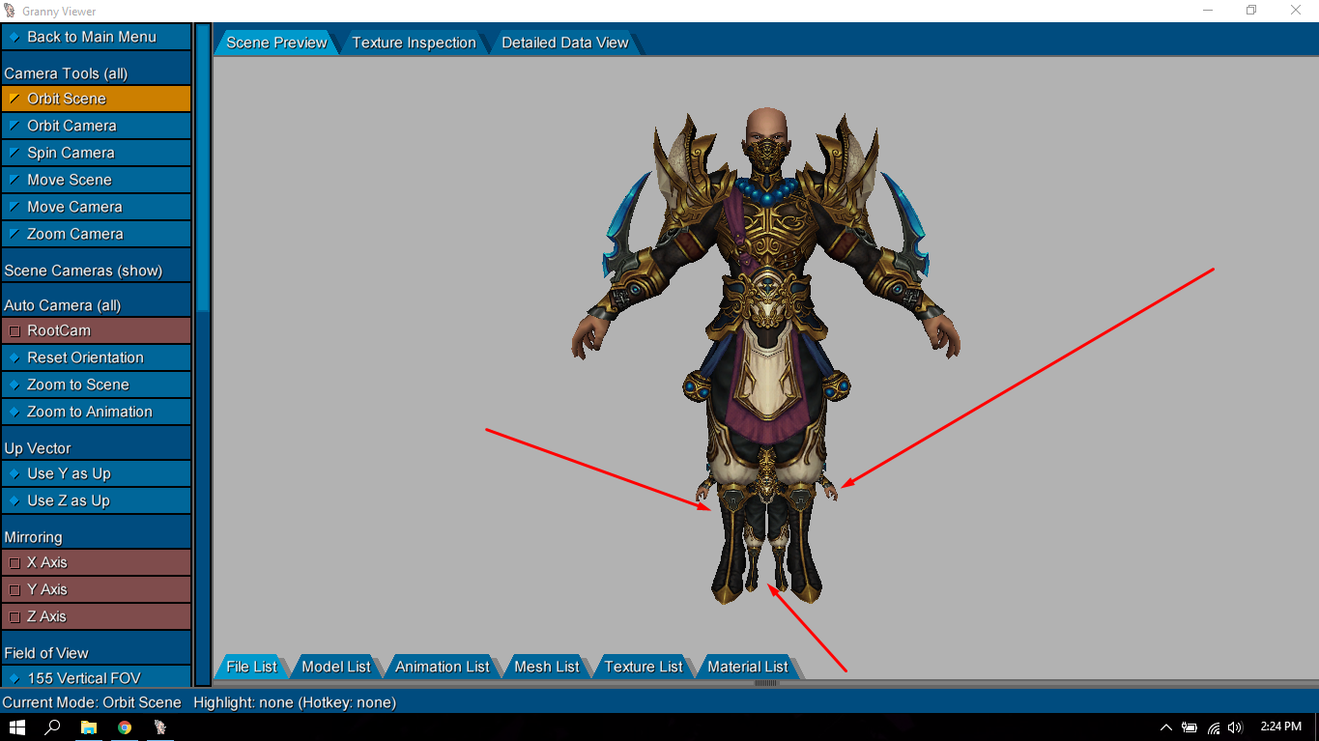Click the Highlight: none (Hotkey: none) status text
This screenshot has width=1319, height=741.
click(295, 702)
